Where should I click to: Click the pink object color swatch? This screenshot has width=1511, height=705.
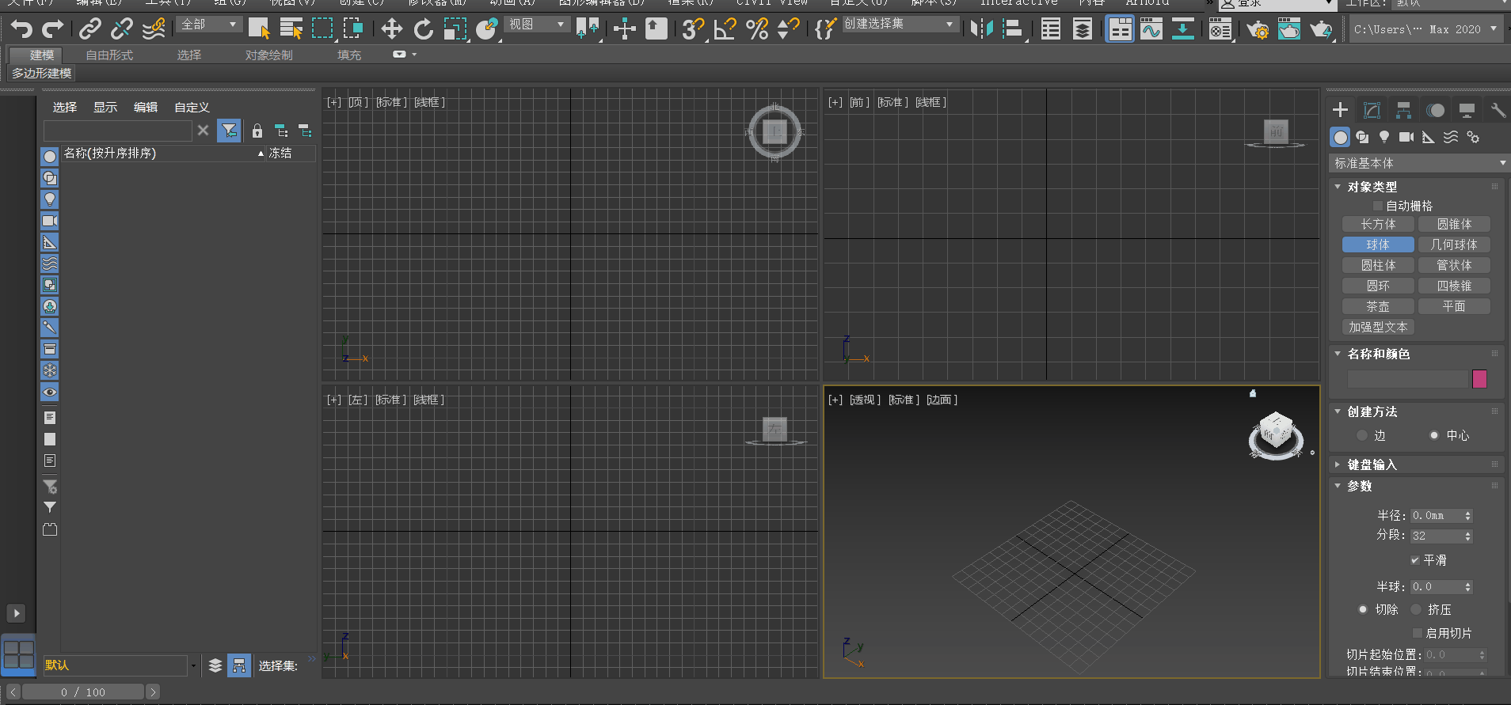1479,379
